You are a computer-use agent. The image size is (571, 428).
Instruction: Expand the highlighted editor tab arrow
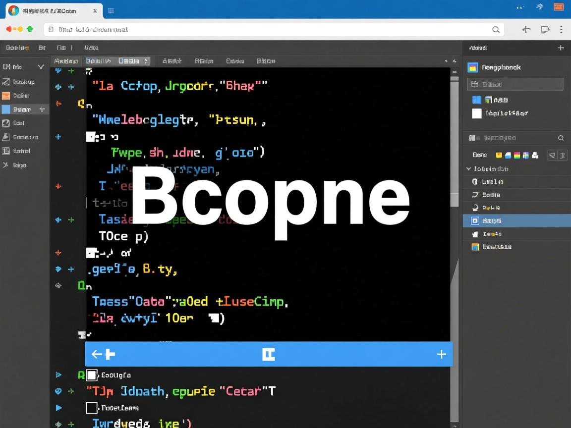pos(146,61)
